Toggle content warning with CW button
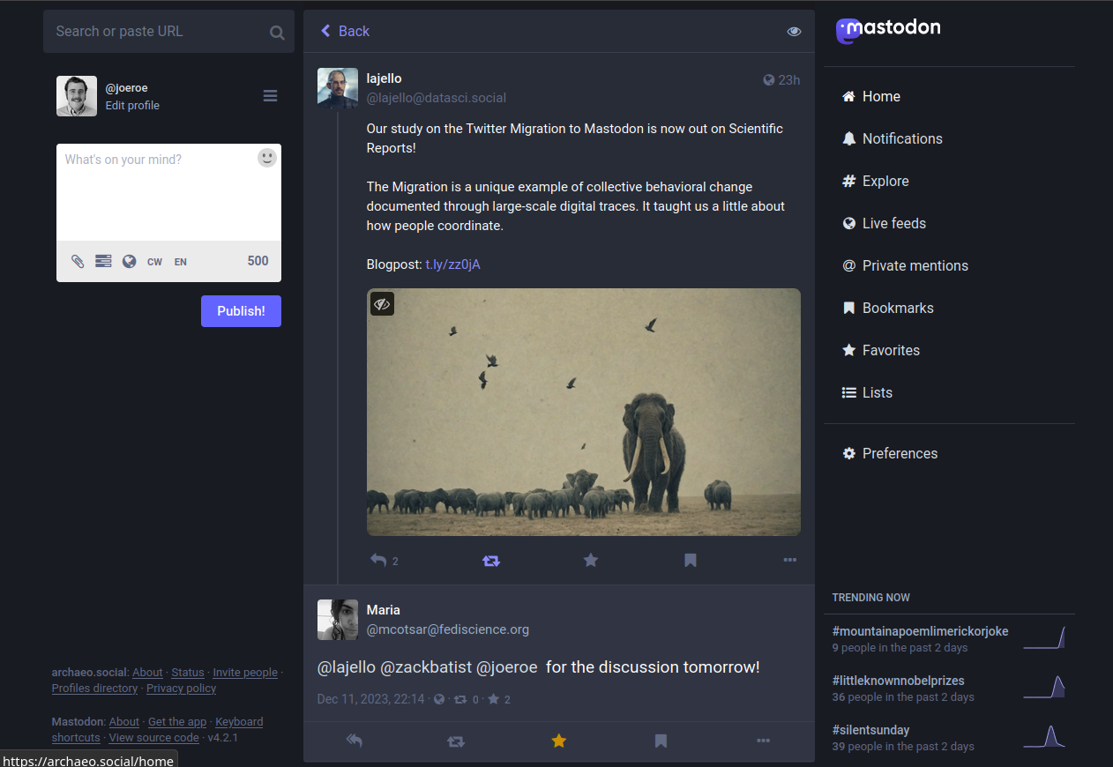Viewport: 1113px width, 767px height. click(x=154, y=262)
